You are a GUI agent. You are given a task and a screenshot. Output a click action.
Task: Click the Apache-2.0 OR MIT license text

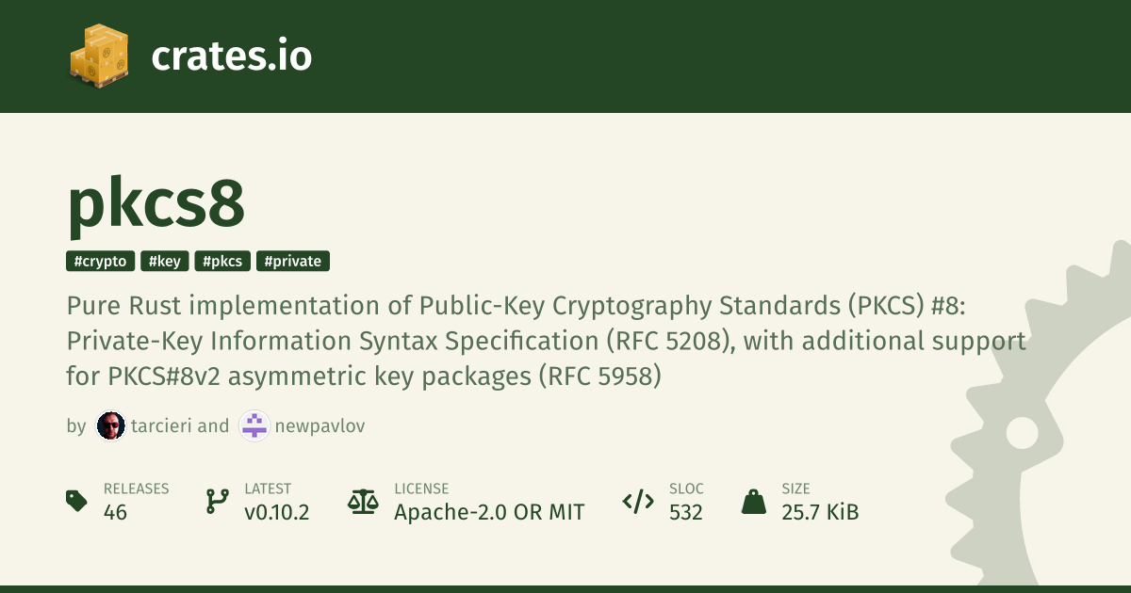pyautogui.click(x=489, y=512)
